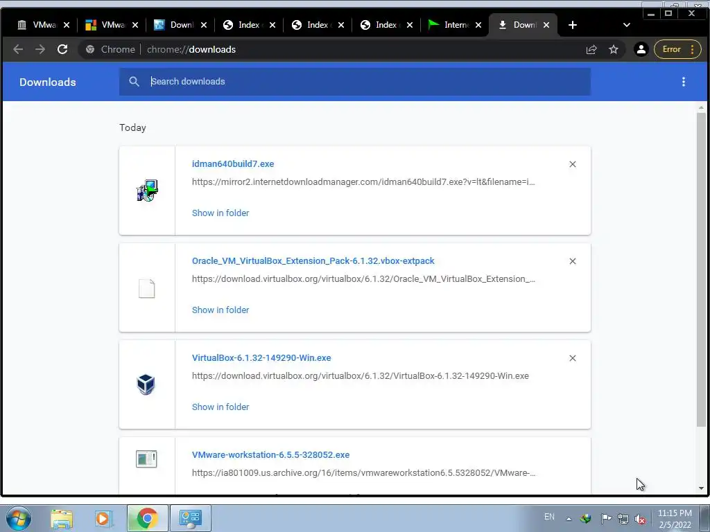Viewport: 710px width, 532px height.
Task: Remove VirtualBox-6.1.32-149290-Win.exe entry
Action: pyautogui.click(x=573, y=358)
